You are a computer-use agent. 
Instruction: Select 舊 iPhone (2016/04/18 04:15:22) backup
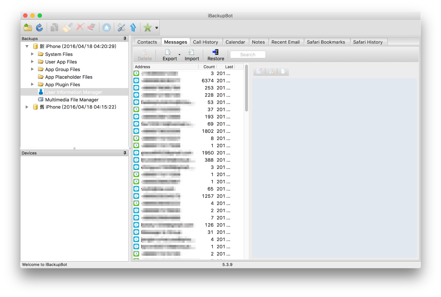point(78,107)
